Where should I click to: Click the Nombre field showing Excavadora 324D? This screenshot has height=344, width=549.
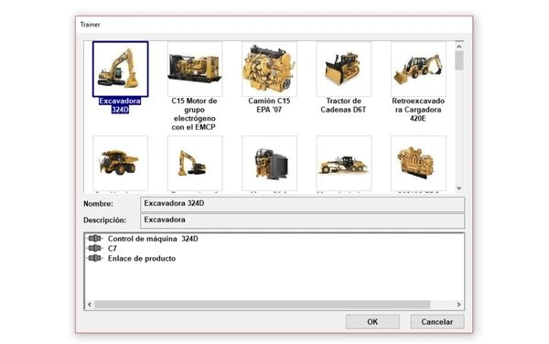pos(302,204)
